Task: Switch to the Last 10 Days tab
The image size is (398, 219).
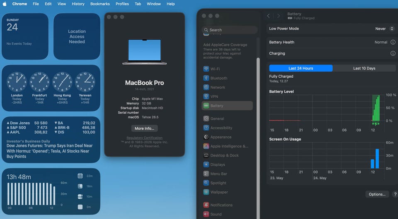Action: (x=364, y=68)
